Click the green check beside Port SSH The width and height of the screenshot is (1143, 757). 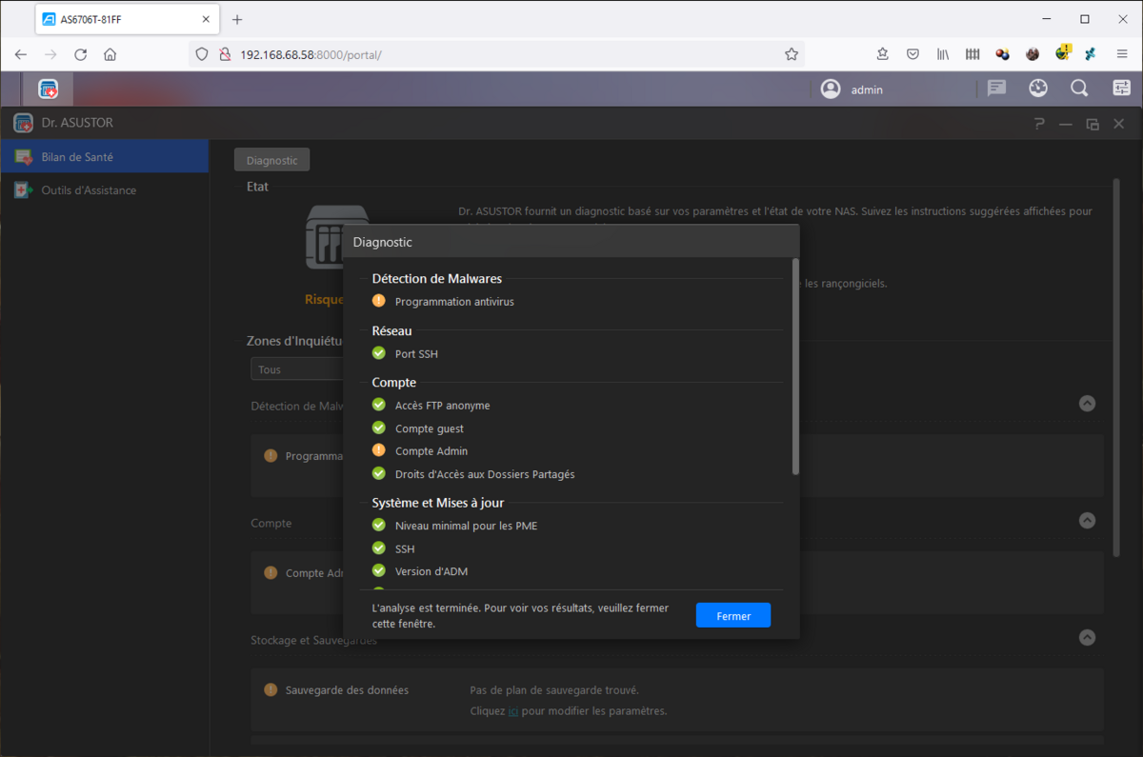(379, 353)
